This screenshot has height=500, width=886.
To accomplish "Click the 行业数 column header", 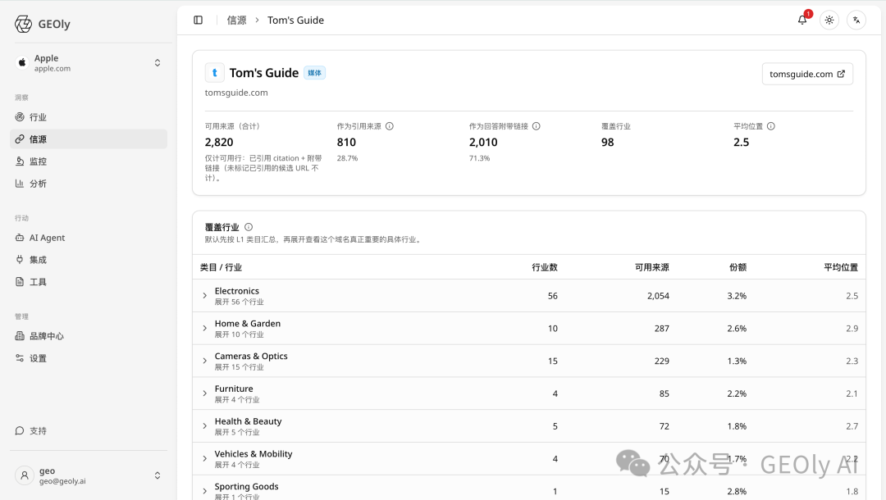I will (x=545, y=267).
